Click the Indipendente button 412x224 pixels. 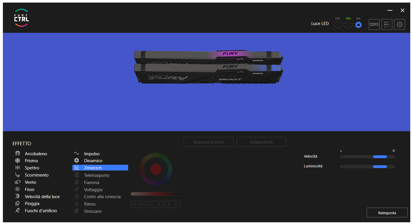click(x=262, y=142)
